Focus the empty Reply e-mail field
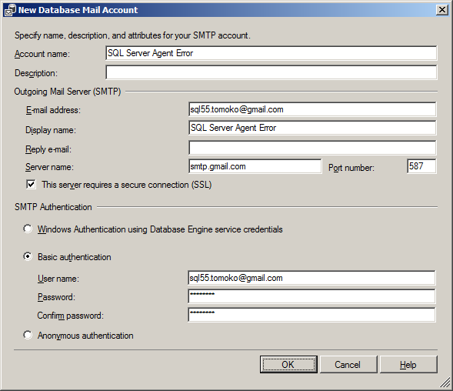Image resolution: width=453 pixels, height=391 pixels. click(312, 148)
